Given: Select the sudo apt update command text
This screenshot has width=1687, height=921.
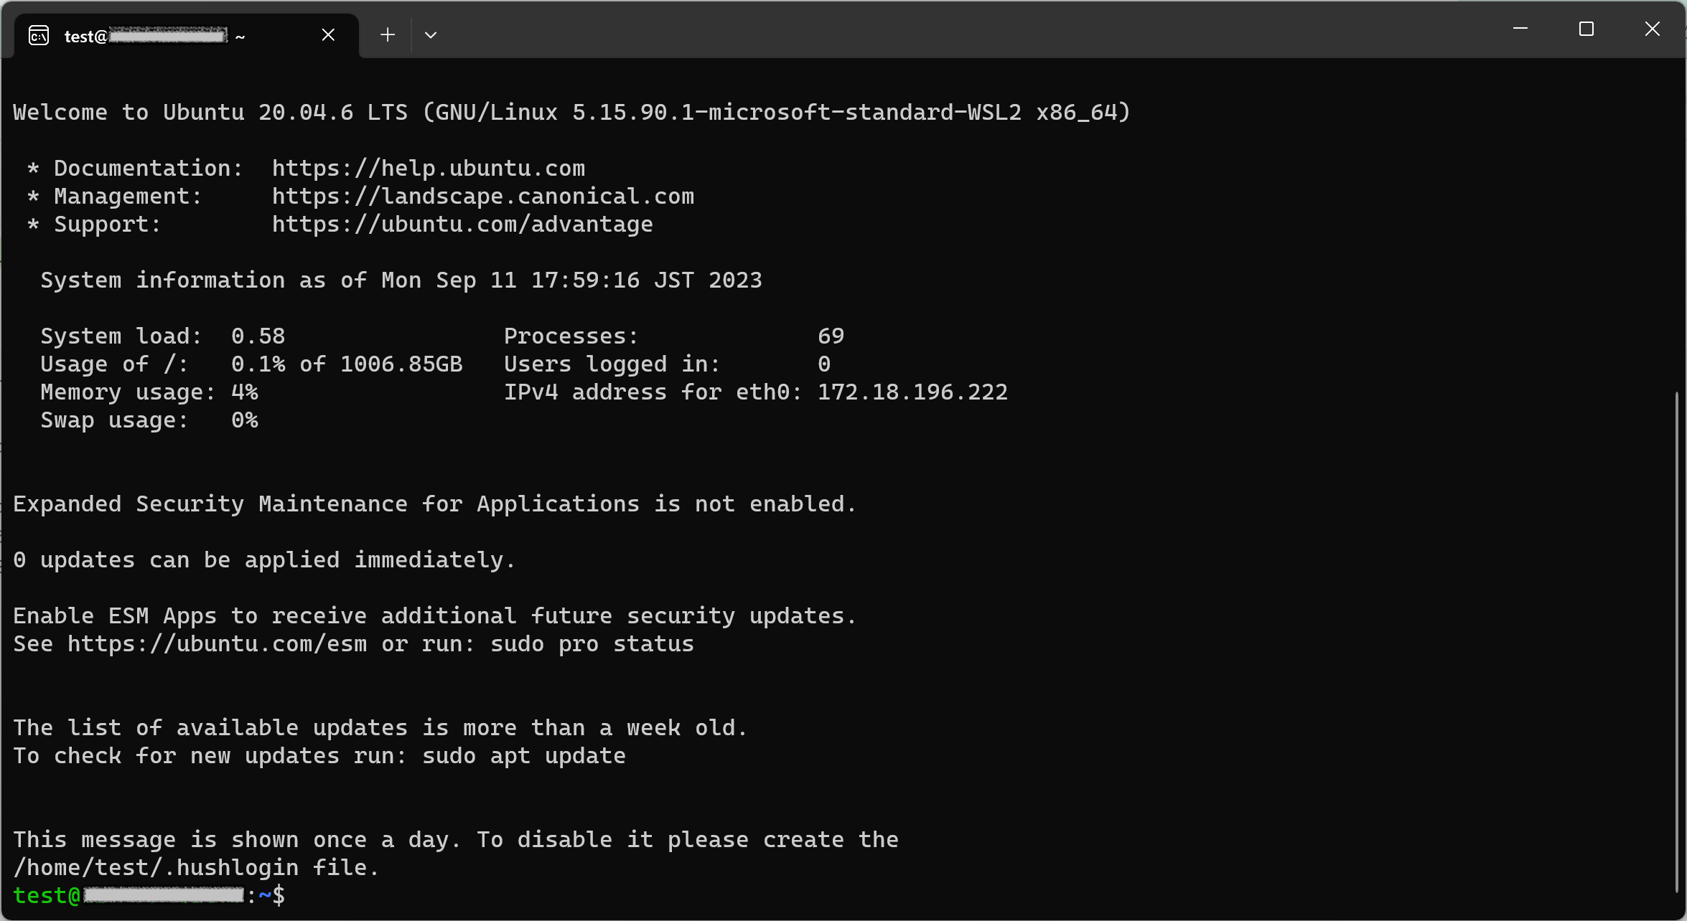Looking at the screenshot, I should pyautogui.click(x=522, y=756).
